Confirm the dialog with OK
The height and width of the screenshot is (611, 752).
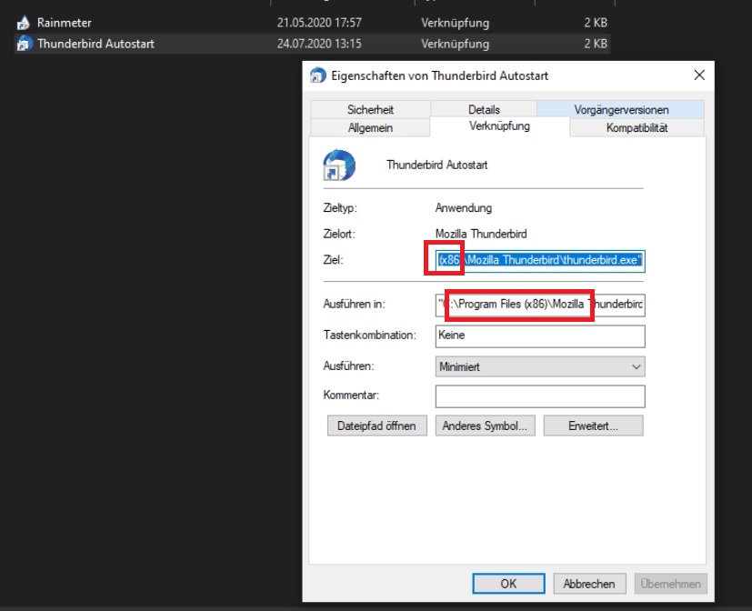click(508, 584)
